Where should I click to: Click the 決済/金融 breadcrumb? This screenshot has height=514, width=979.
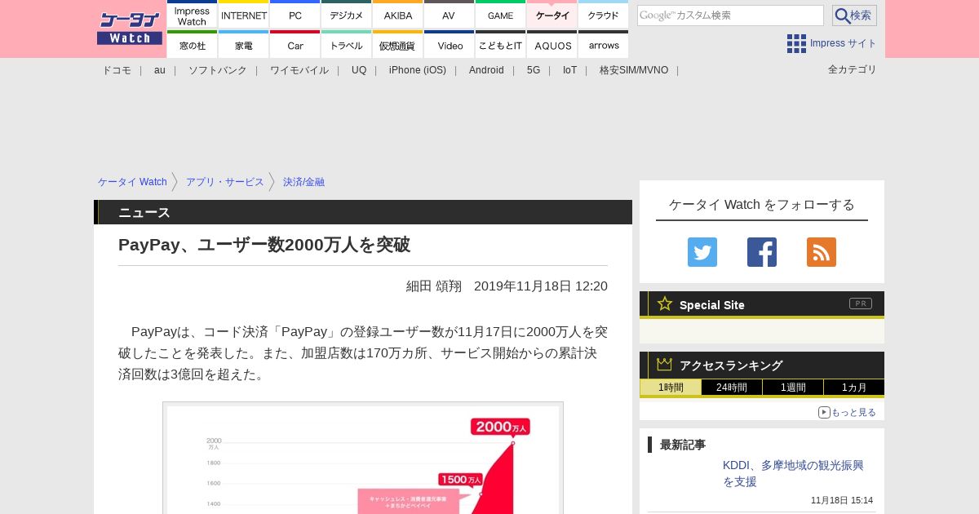click(x=303, y=182)
